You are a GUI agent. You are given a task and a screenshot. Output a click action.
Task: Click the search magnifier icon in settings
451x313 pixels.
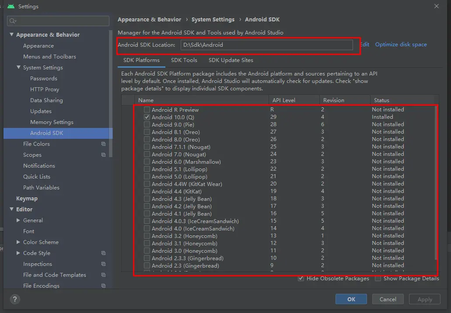(x=13, y=21)
